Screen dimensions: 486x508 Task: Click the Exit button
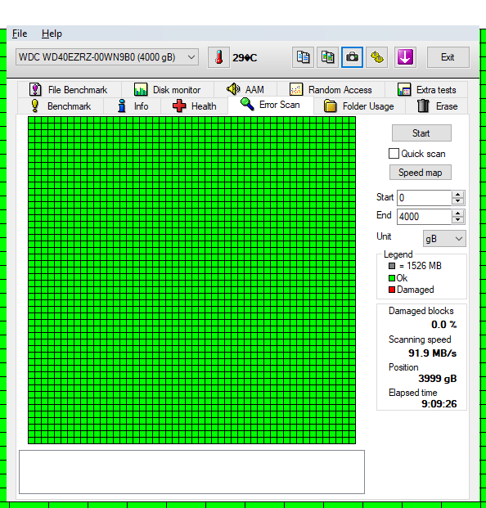pos(448,57)
